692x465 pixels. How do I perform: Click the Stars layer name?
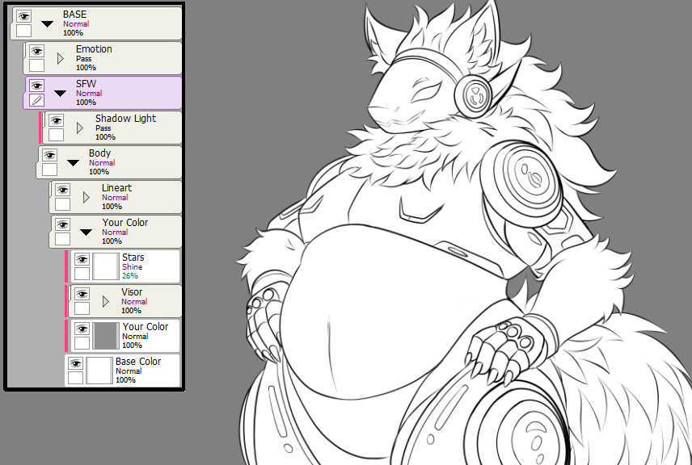133,257
